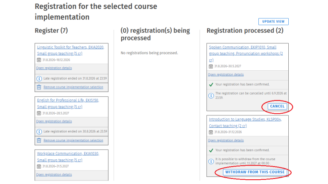Click Withdraw From This Course button
328x184 pixels.
click(255, 172)
